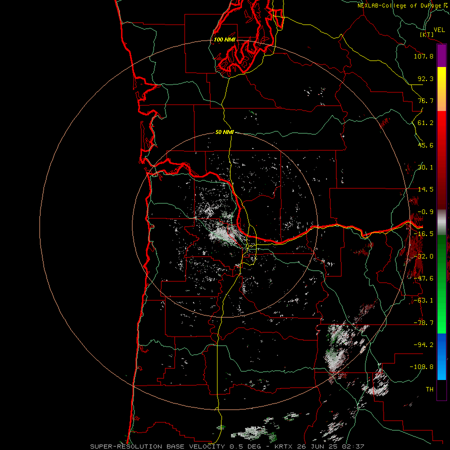
Task: Click the -109.8 velocity scale value
Action: pos(421,367)
